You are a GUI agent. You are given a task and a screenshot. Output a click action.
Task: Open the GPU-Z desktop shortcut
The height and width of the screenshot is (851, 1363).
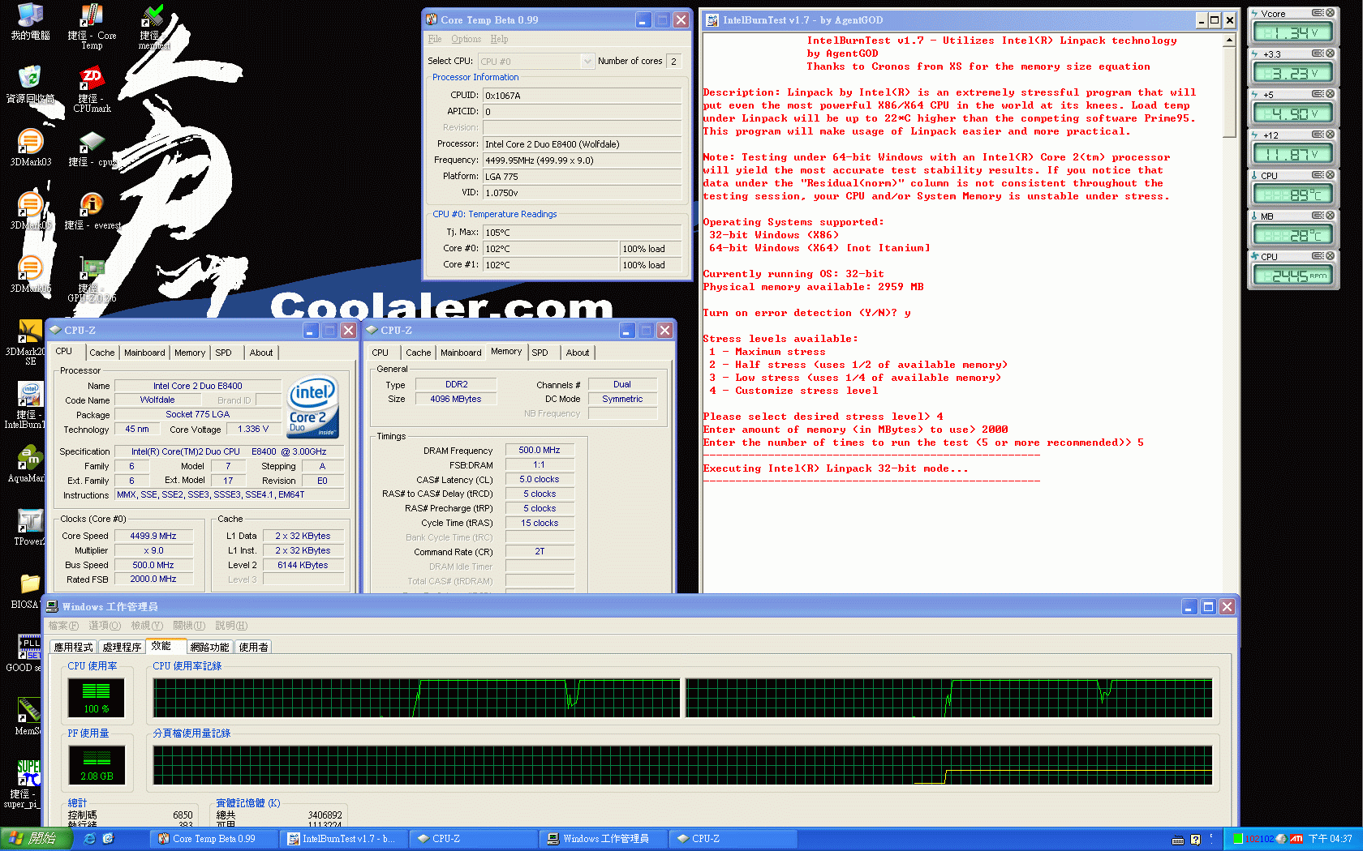92,280
